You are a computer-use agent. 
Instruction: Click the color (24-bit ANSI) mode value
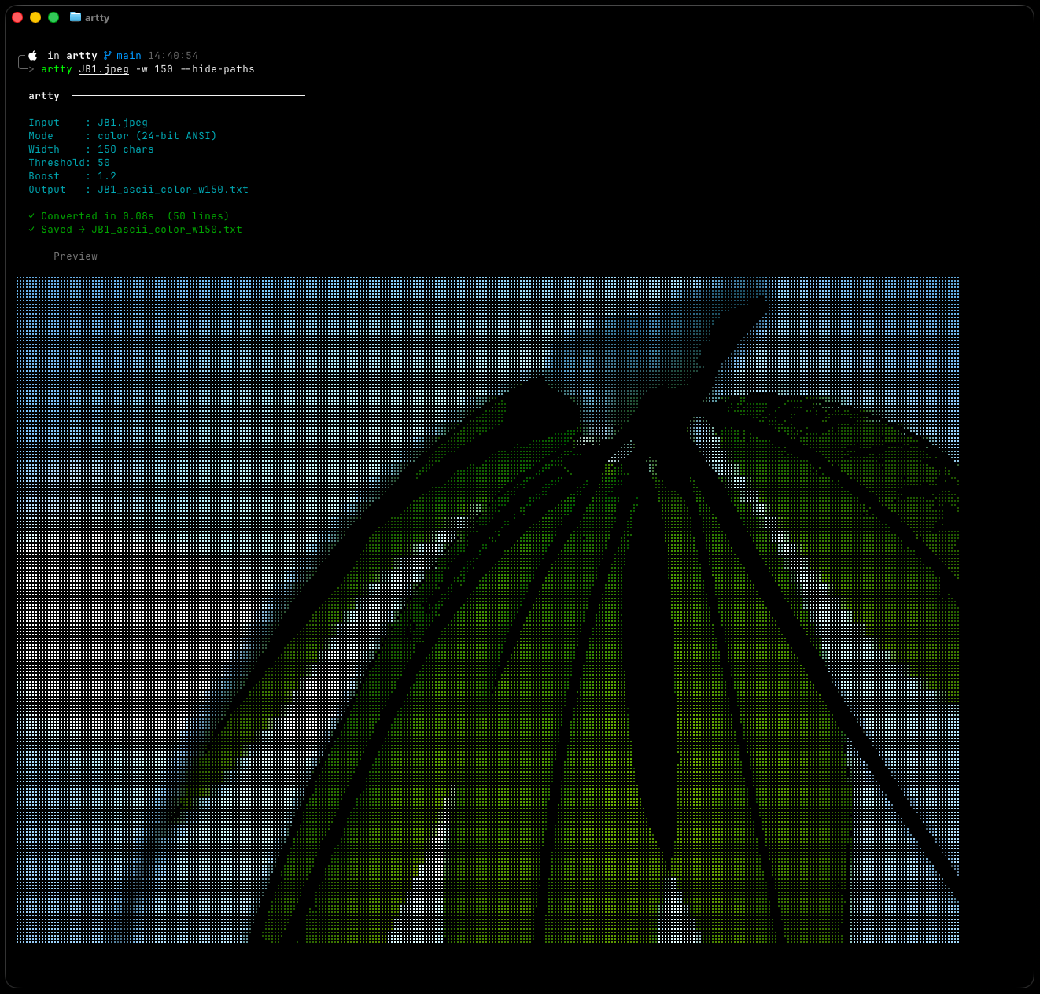pos(157,136)
